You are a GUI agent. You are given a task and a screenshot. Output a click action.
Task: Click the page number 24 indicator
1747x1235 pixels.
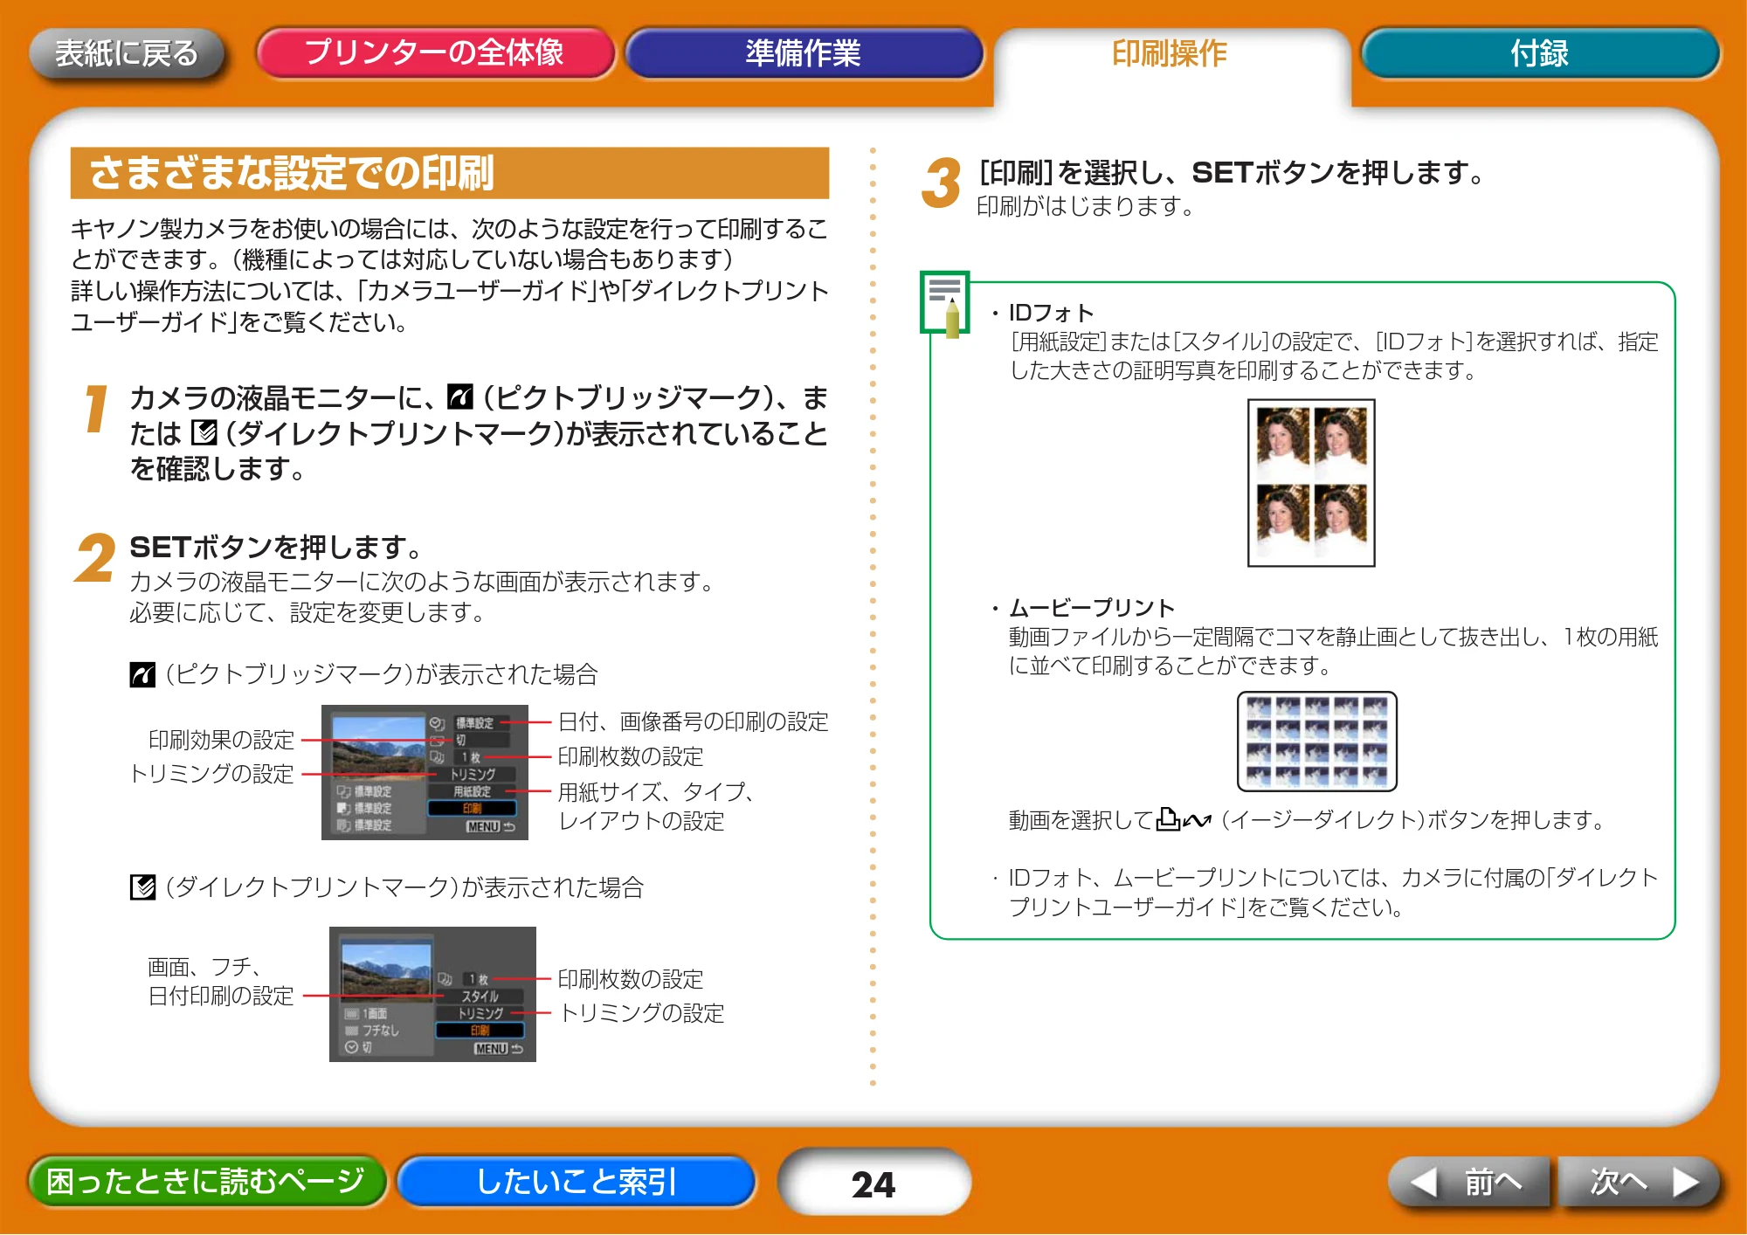(x=873, y=1184)
